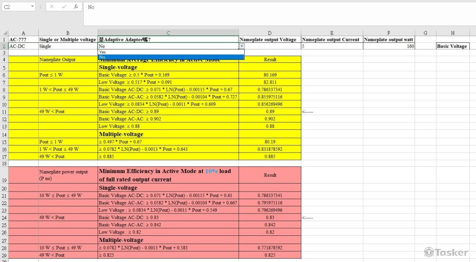Collapse the C2 cell validation dropdown arrow
The width and height of the screenshot is (476, 262).
(x=241, y=47)
